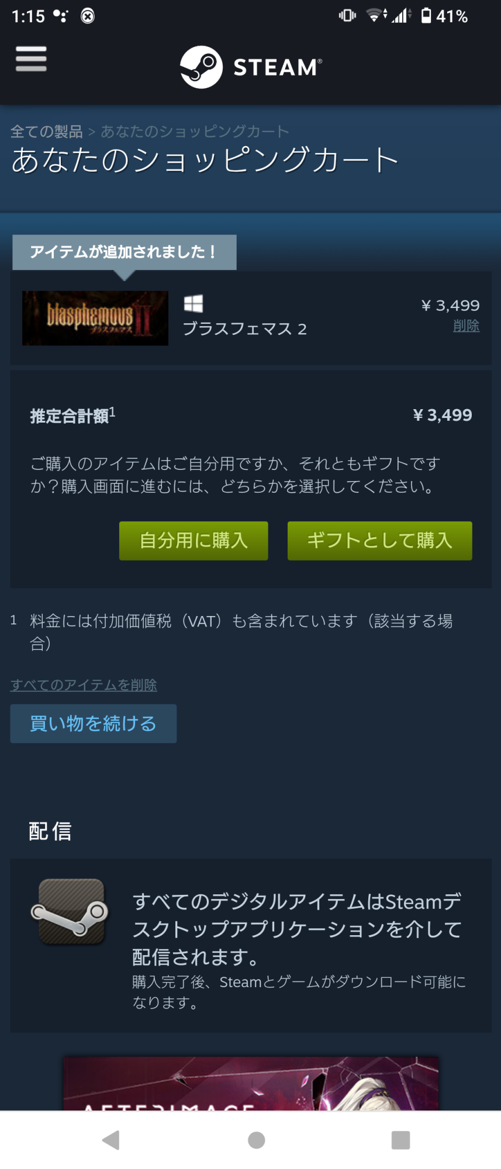Open 全ての製品 breadcrumb

[x=47, y=132]
